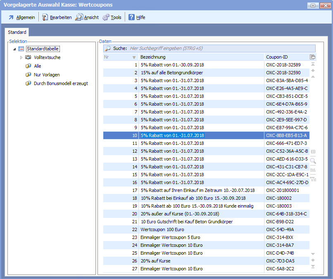Jump to the last record arrow icon
This screenshot has width=333, height=279.
point(313,267)
